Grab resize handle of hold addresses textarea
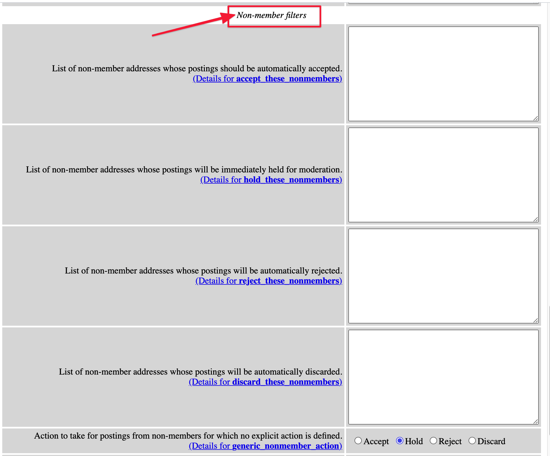The width and height of the screenshot is (550, 456). click(536, 220)
